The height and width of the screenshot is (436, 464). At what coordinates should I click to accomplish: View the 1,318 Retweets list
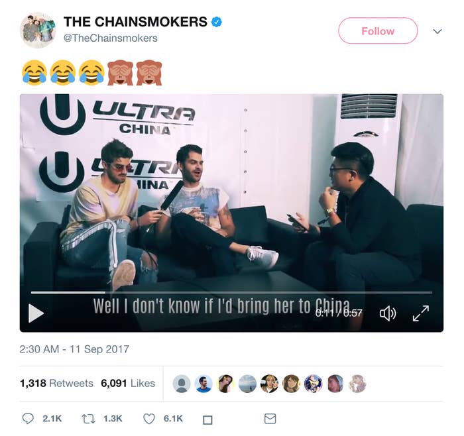[56, 383]
